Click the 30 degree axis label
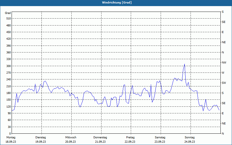Viewport: 232px width, 145px height. [9, 127]
